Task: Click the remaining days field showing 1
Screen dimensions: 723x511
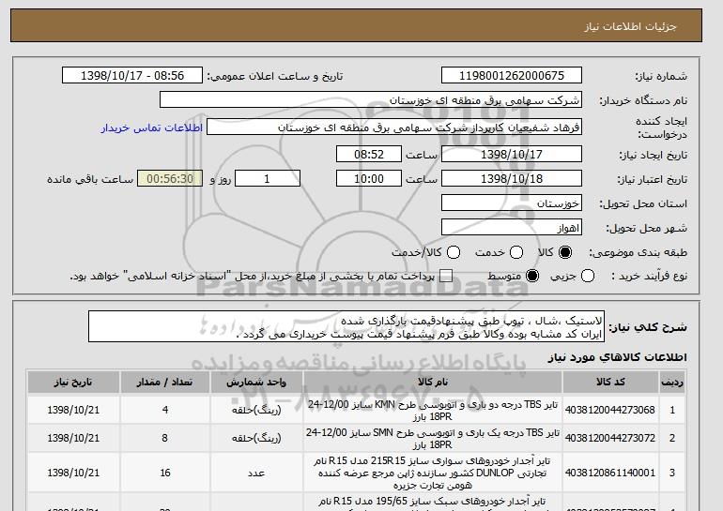Action: pyautogui.click(x=268, y=179)
